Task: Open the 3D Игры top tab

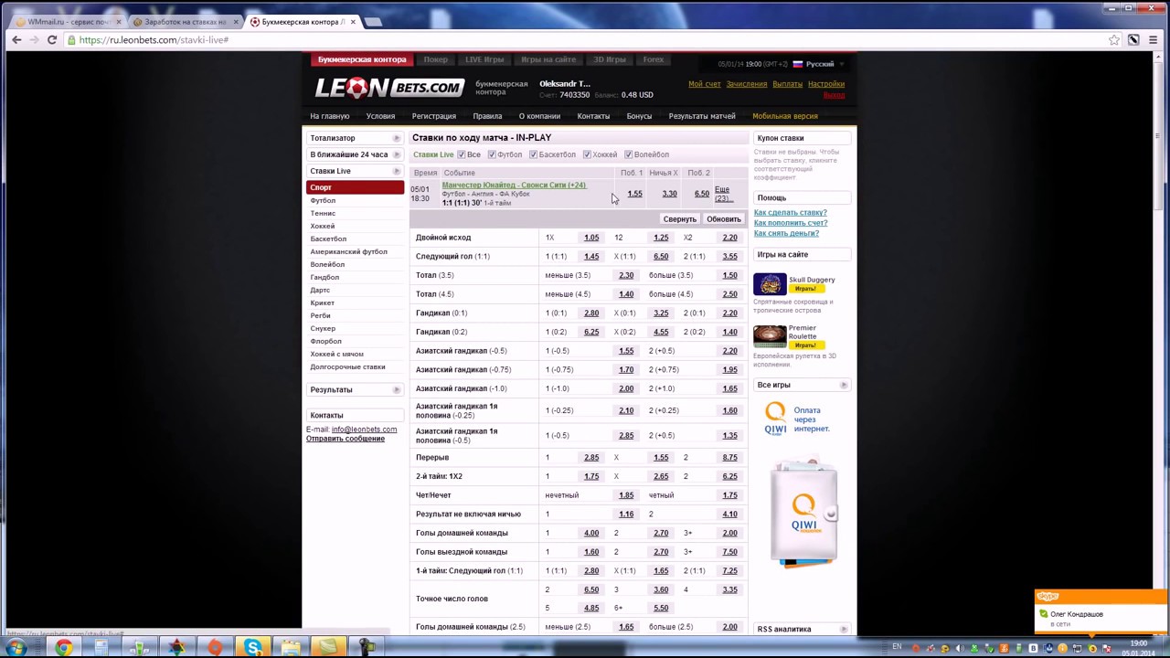Action: (610, 59)
